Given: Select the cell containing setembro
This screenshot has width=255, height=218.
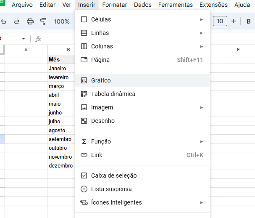Looking at the screenshot, I should tap(60, 139).
